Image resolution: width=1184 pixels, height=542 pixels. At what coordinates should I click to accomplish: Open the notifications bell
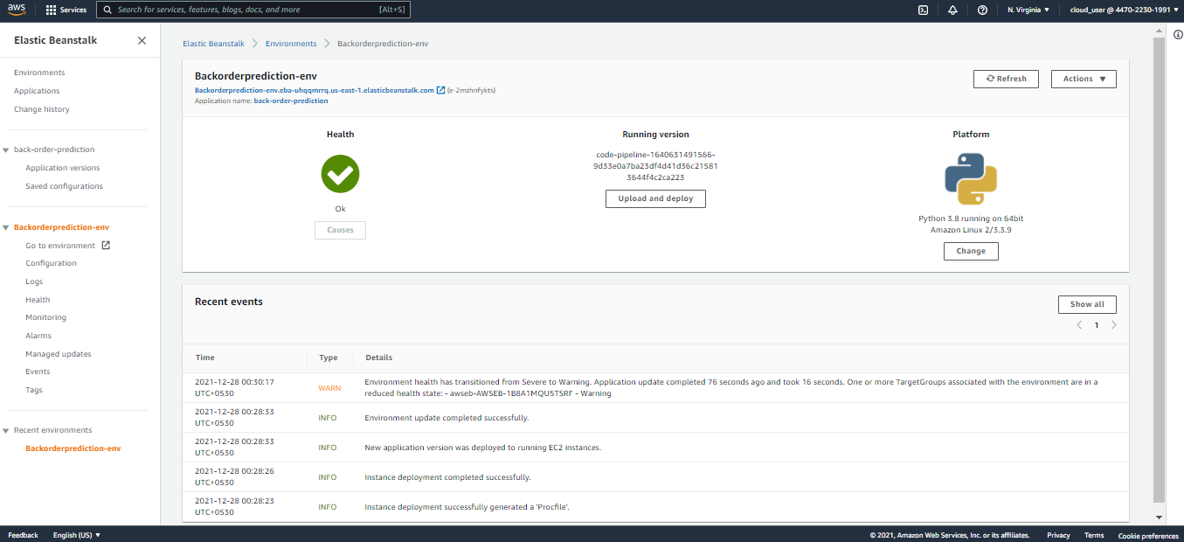(x=952, y=10)
